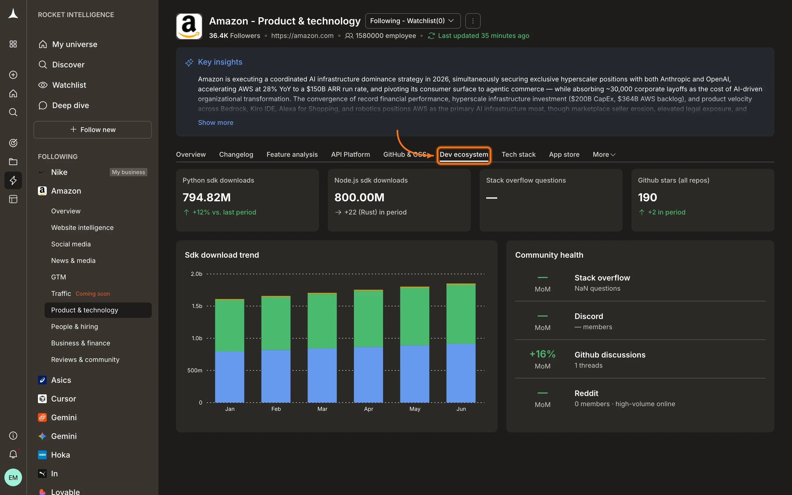Click the Rocket logo icon
The height and width of the screenshot is (495, 792).
point(13,14)
